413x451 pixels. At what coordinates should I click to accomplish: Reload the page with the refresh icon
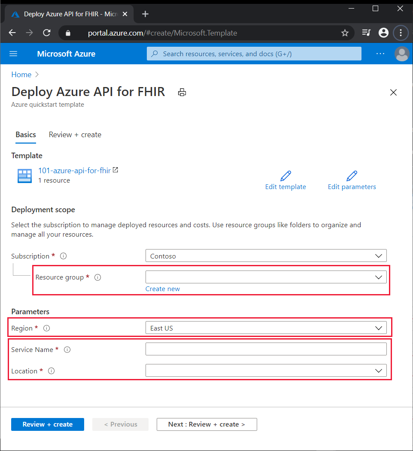tap(47, 33)
